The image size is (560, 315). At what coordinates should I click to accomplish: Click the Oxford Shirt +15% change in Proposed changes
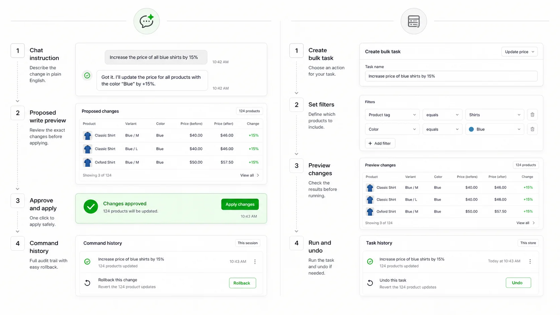(x=254, y=162)
